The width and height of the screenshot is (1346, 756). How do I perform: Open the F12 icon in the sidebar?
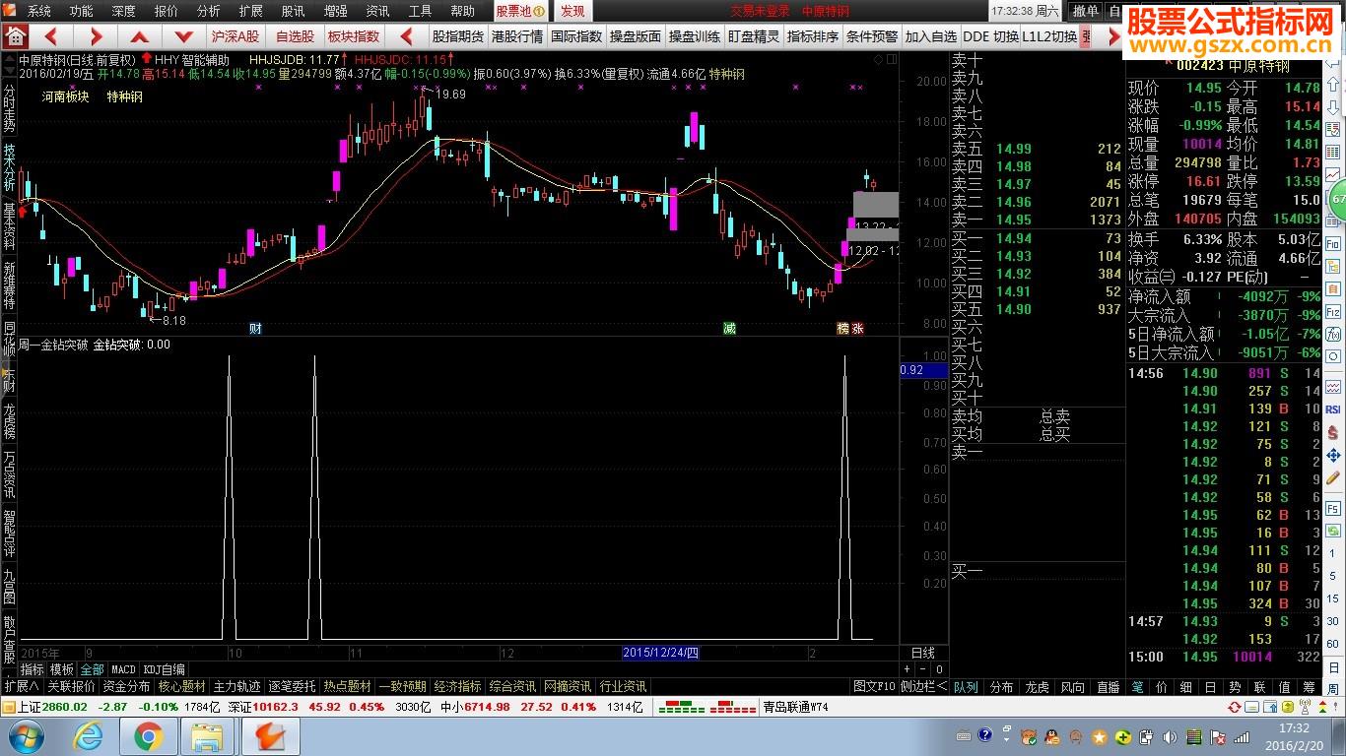point(1333,313)
